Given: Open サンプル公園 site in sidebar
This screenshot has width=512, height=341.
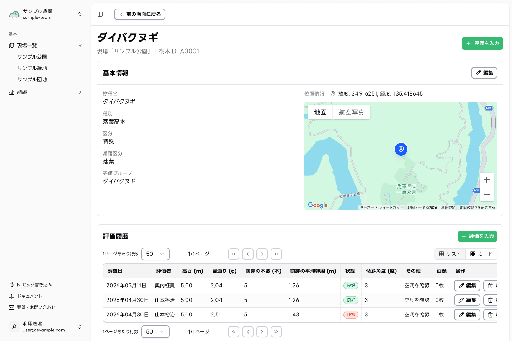Looking at the screenshot, I should [32, 57].
